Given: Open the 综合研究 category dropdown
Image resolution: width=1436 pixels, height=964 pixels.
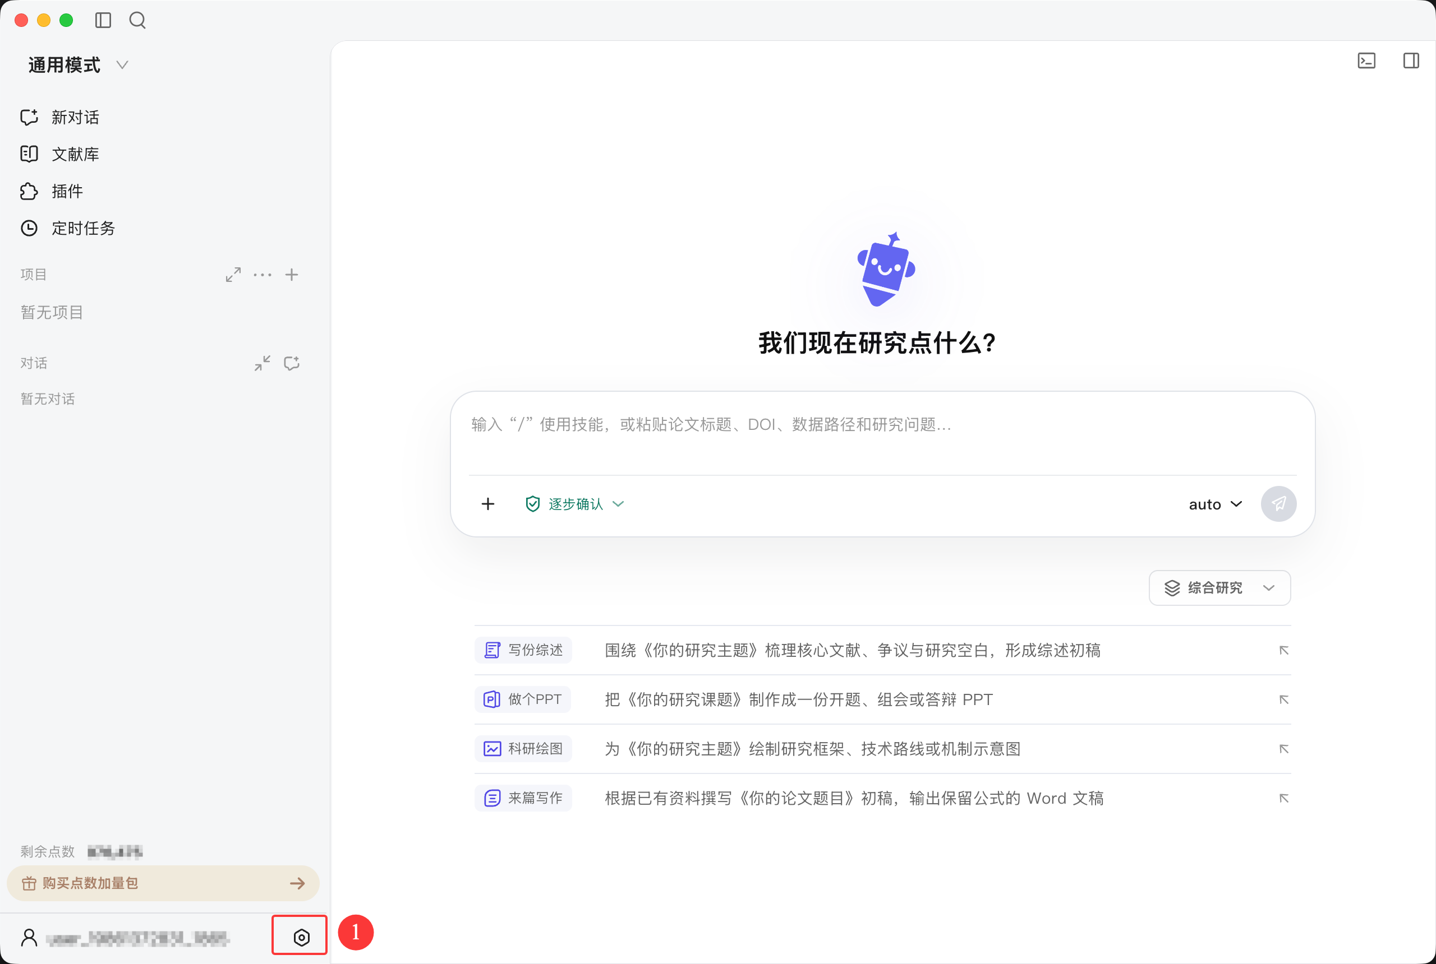Looking at the screenshot, I should pos(1219,588).
